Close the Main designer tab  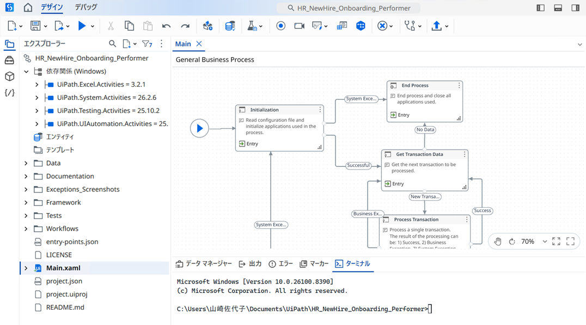point(199,44)
